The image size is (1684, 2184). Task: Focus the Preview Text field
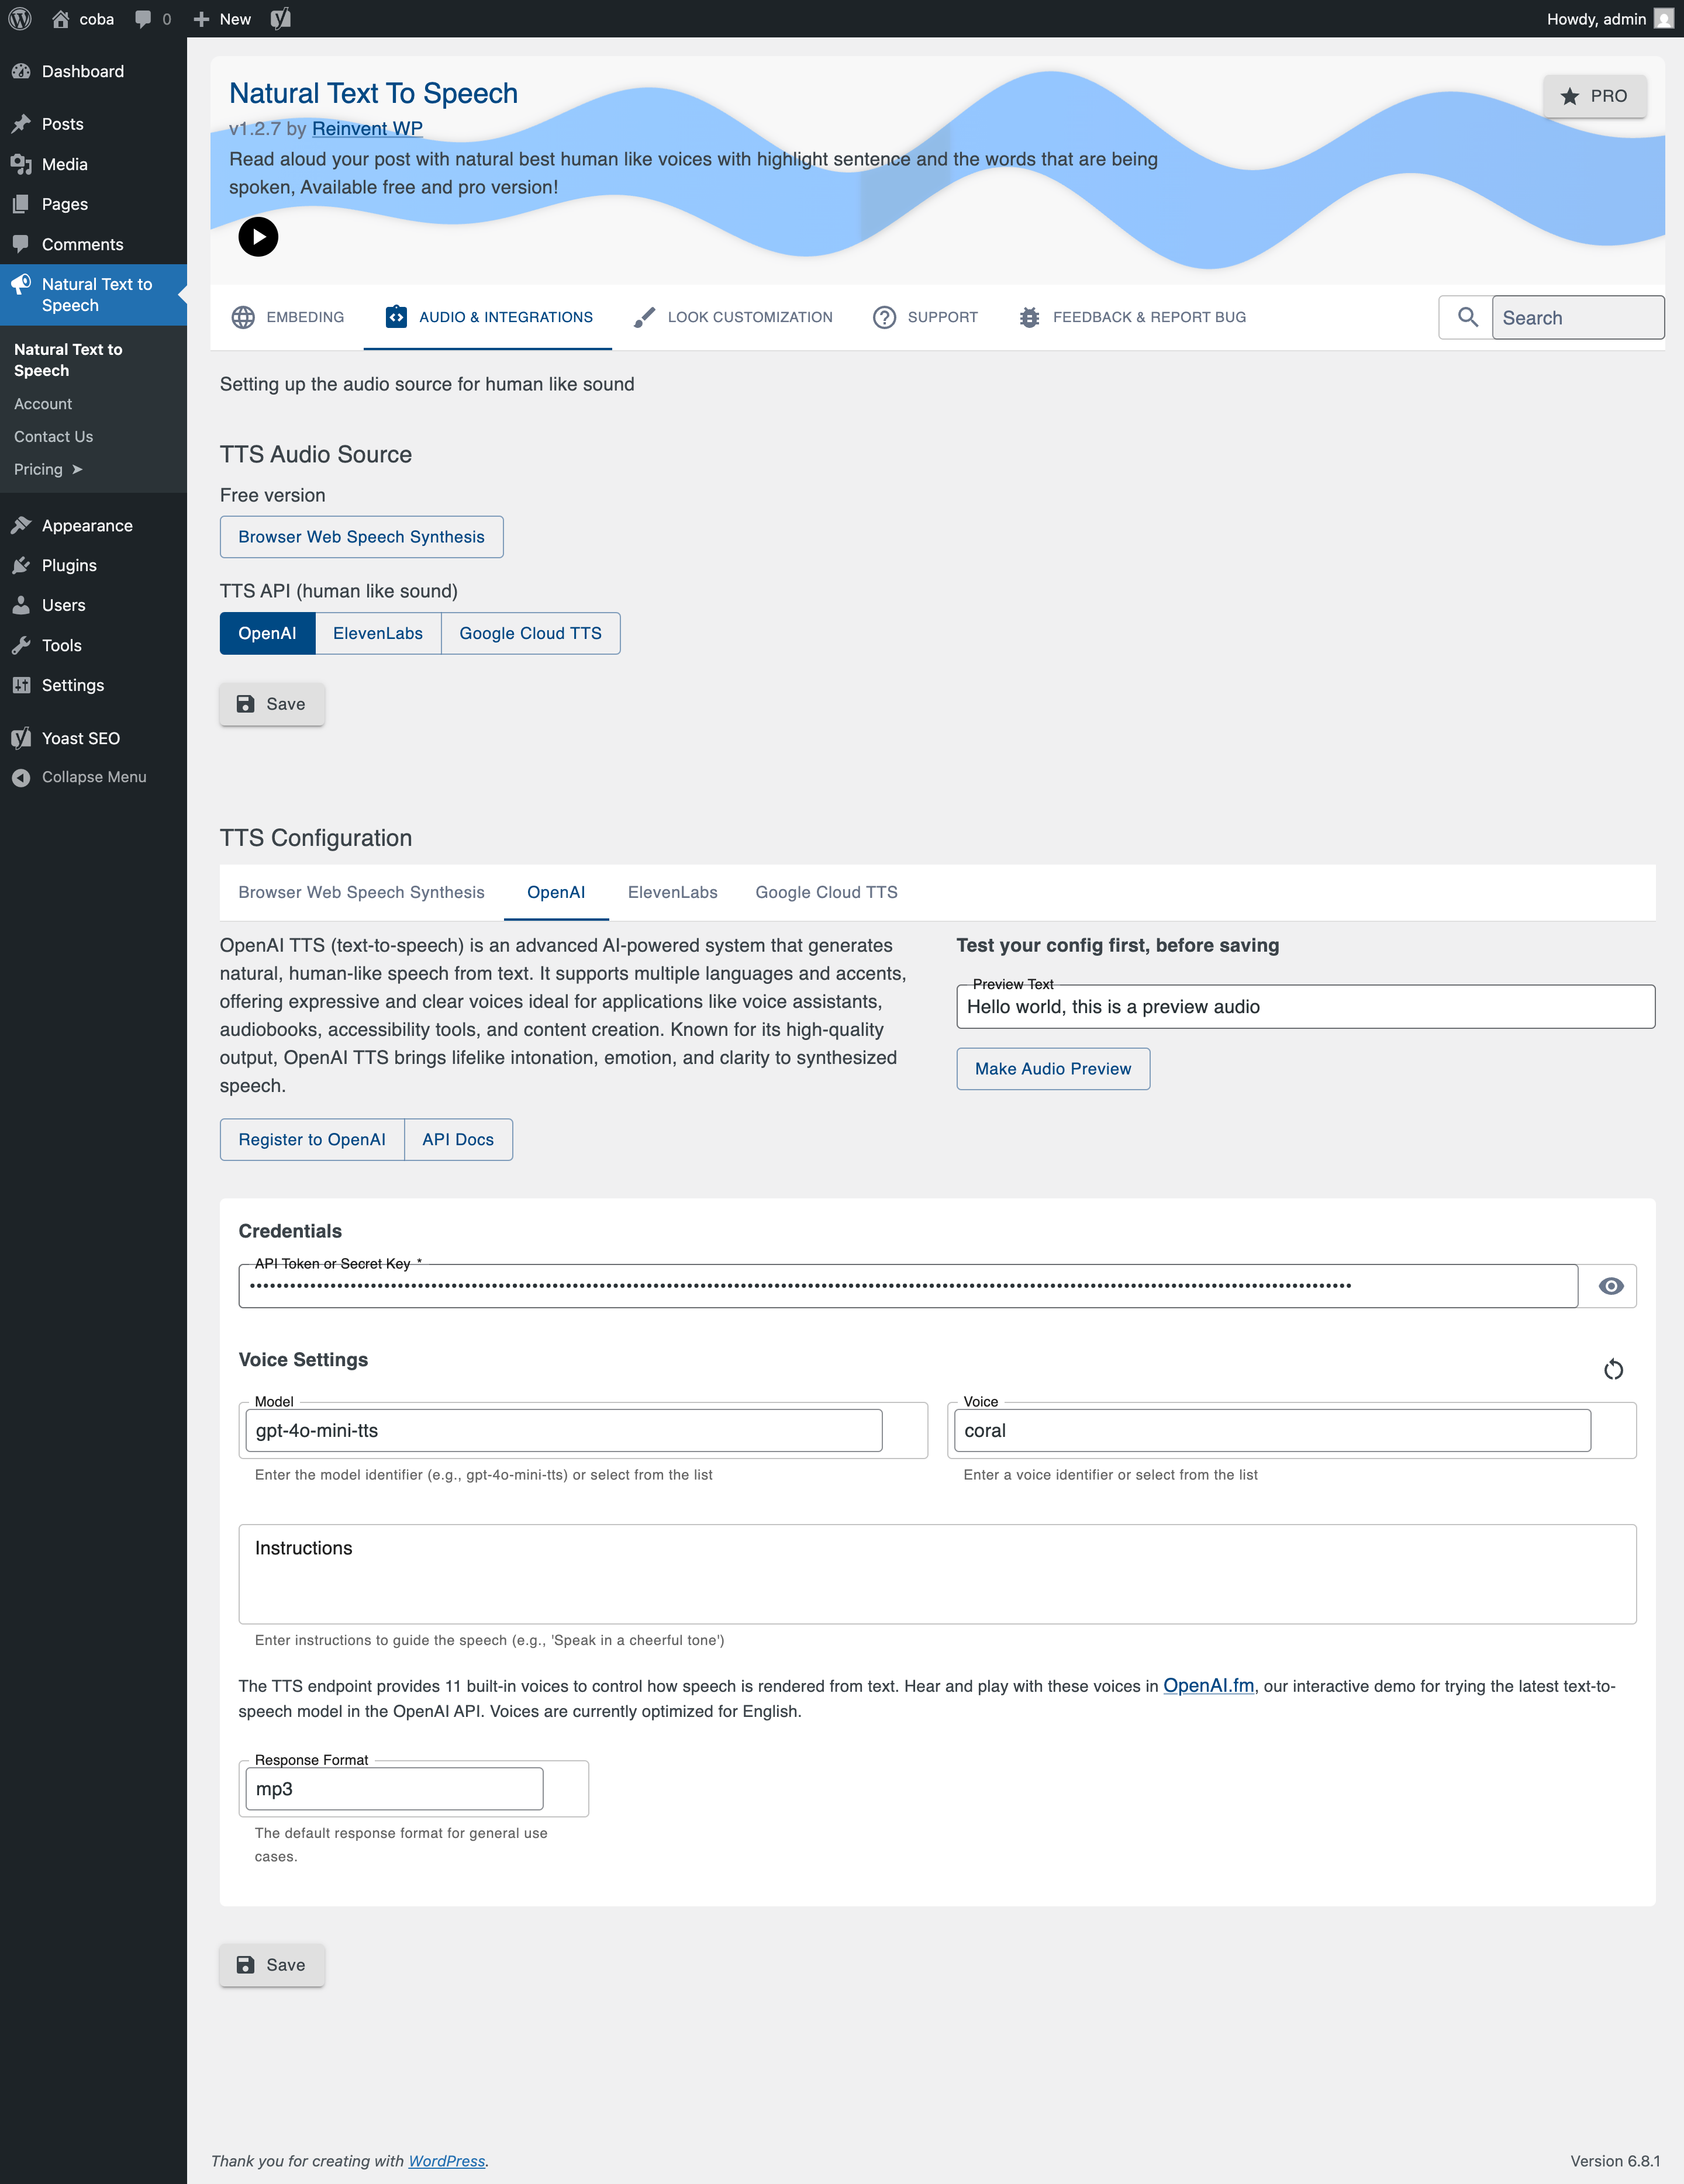[1306, 1007]
